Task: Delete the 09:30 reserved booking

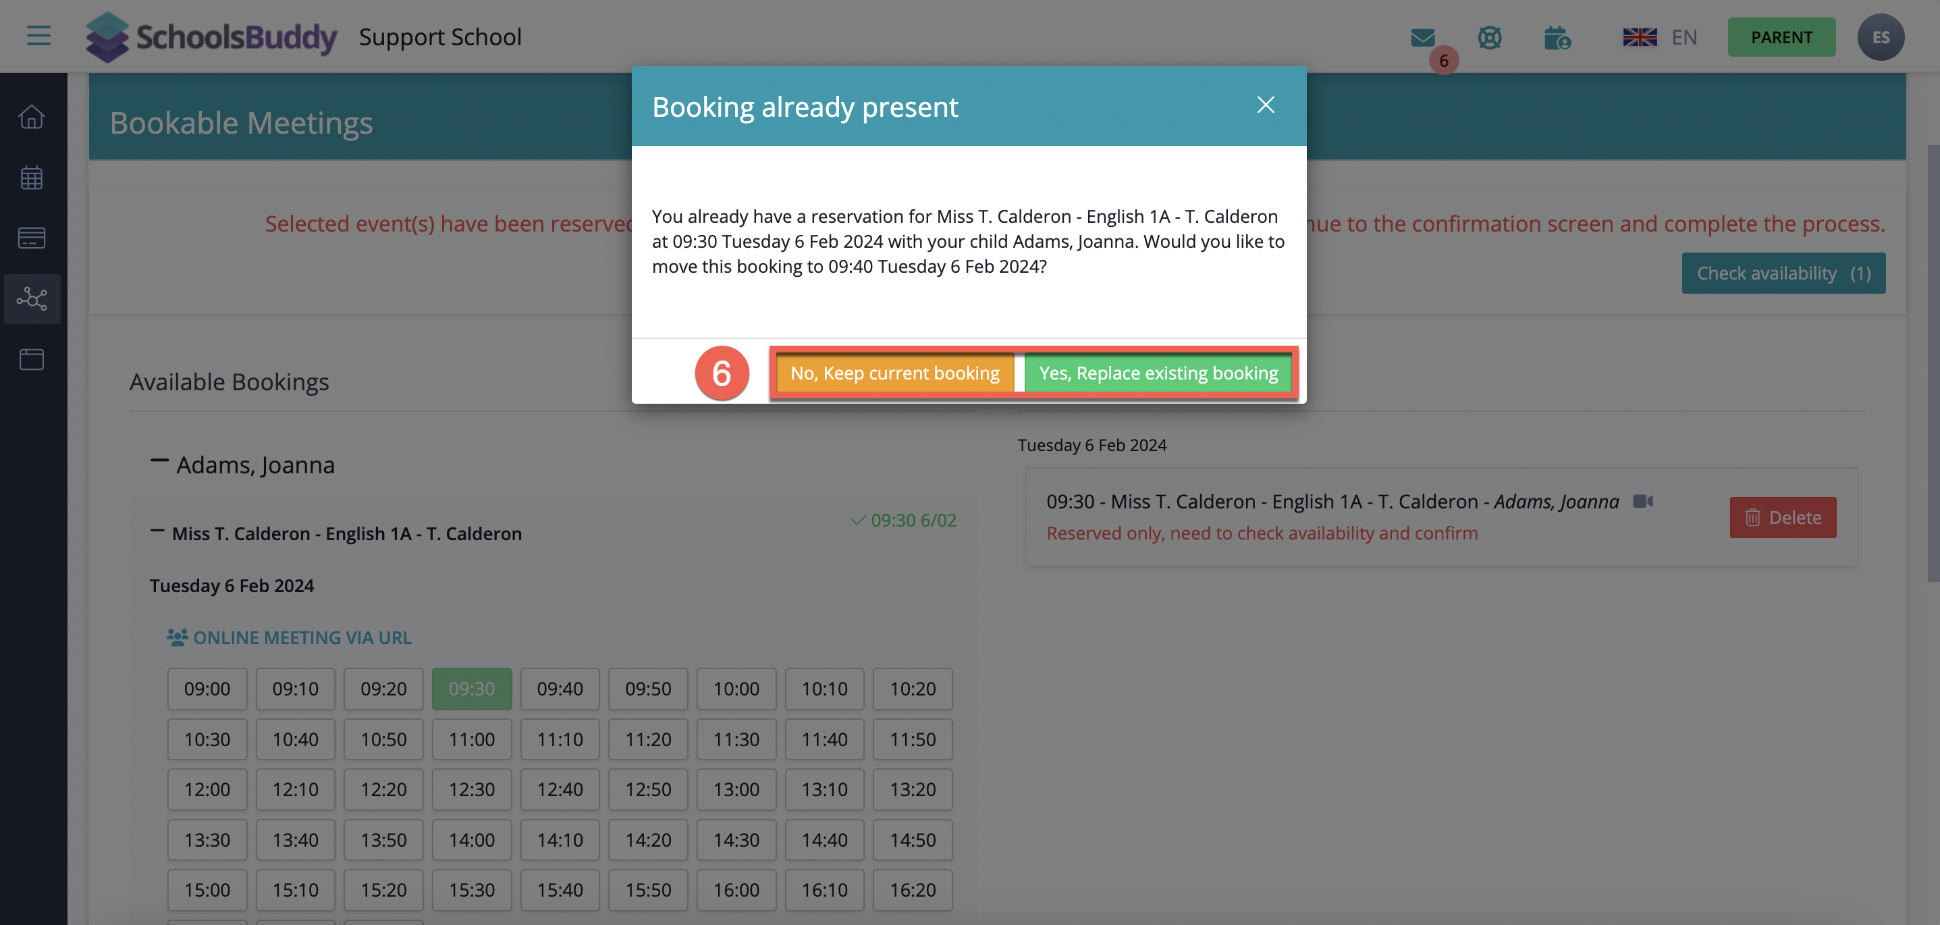Action: point(1782,517)
